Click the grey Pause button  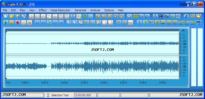[x=23, y=23]
